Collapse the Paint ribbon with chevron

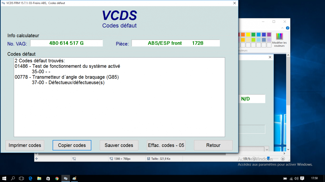coord(283,28)
